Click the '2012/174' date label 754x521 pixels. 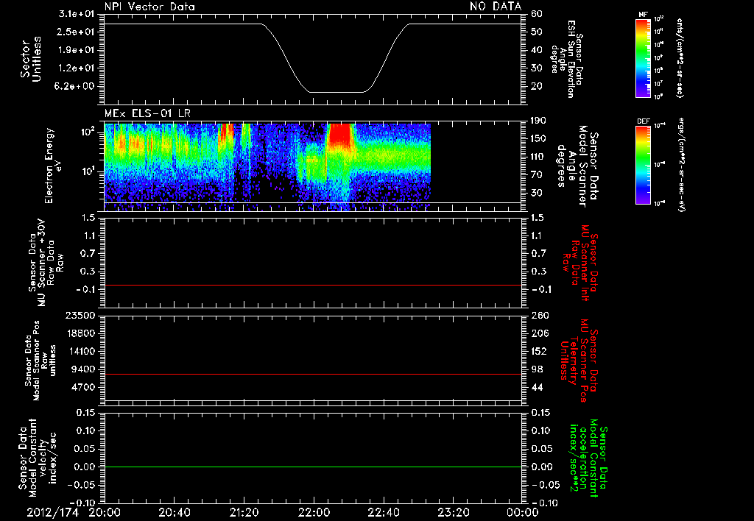[52, 512]
